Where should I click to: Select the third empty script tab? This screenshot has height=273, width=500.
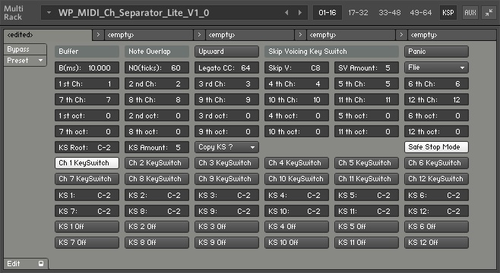tap(250, 35)
